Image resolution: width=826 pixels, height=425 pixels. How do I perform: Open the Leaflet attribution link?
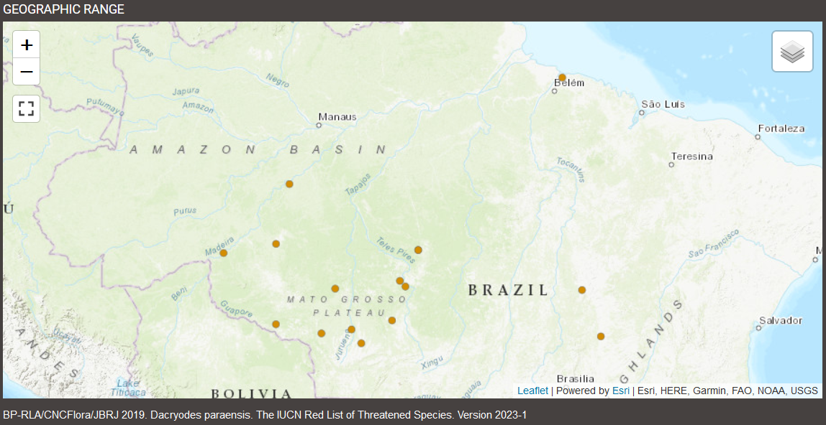tap(532, 391)
